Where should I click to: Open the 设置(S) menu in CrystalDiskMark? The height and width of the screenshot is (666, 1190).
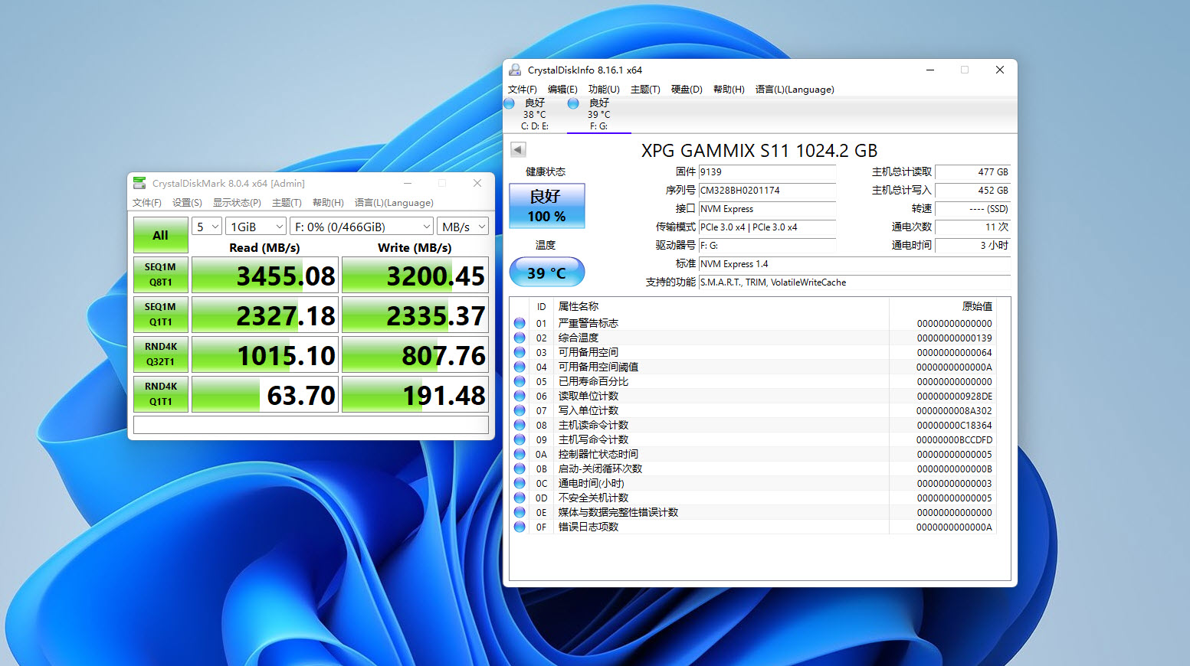pos(186,202)
